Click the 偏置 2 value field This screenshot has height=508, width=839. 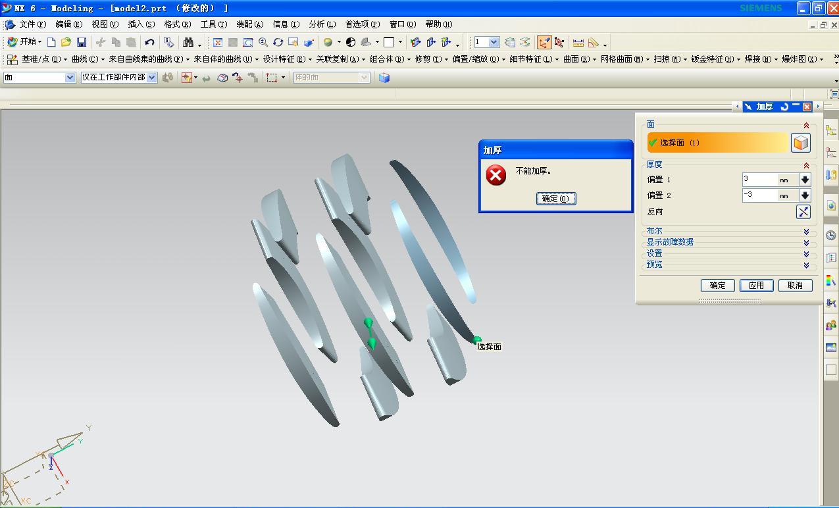coord(759,195)
